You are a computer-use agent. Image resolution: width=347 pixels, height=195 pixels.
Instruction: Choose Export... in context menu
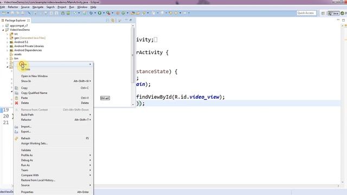coord(53,132)
